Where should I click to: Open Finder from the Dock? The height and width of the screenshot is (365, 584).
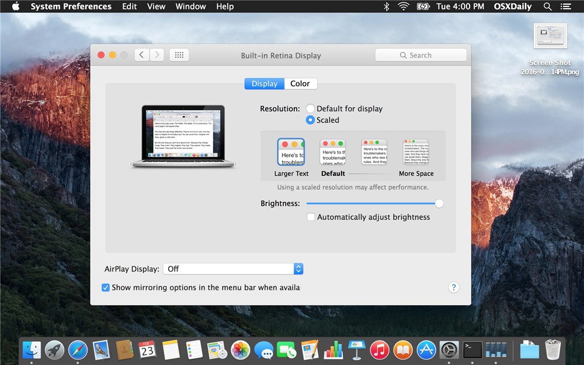(x=32, y=350)
